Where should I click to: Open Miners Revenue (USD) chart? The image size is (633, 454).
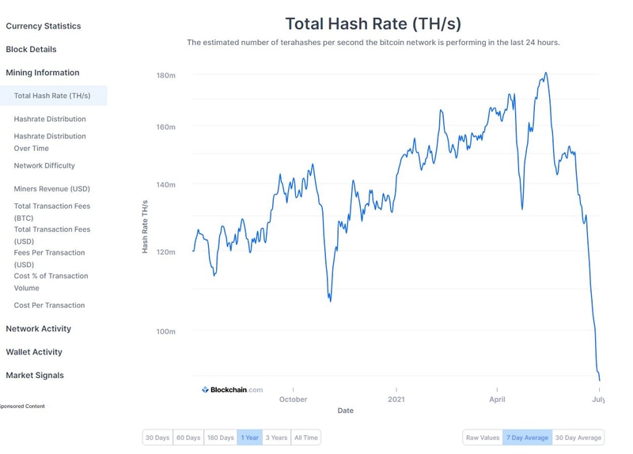pos(52,189)
